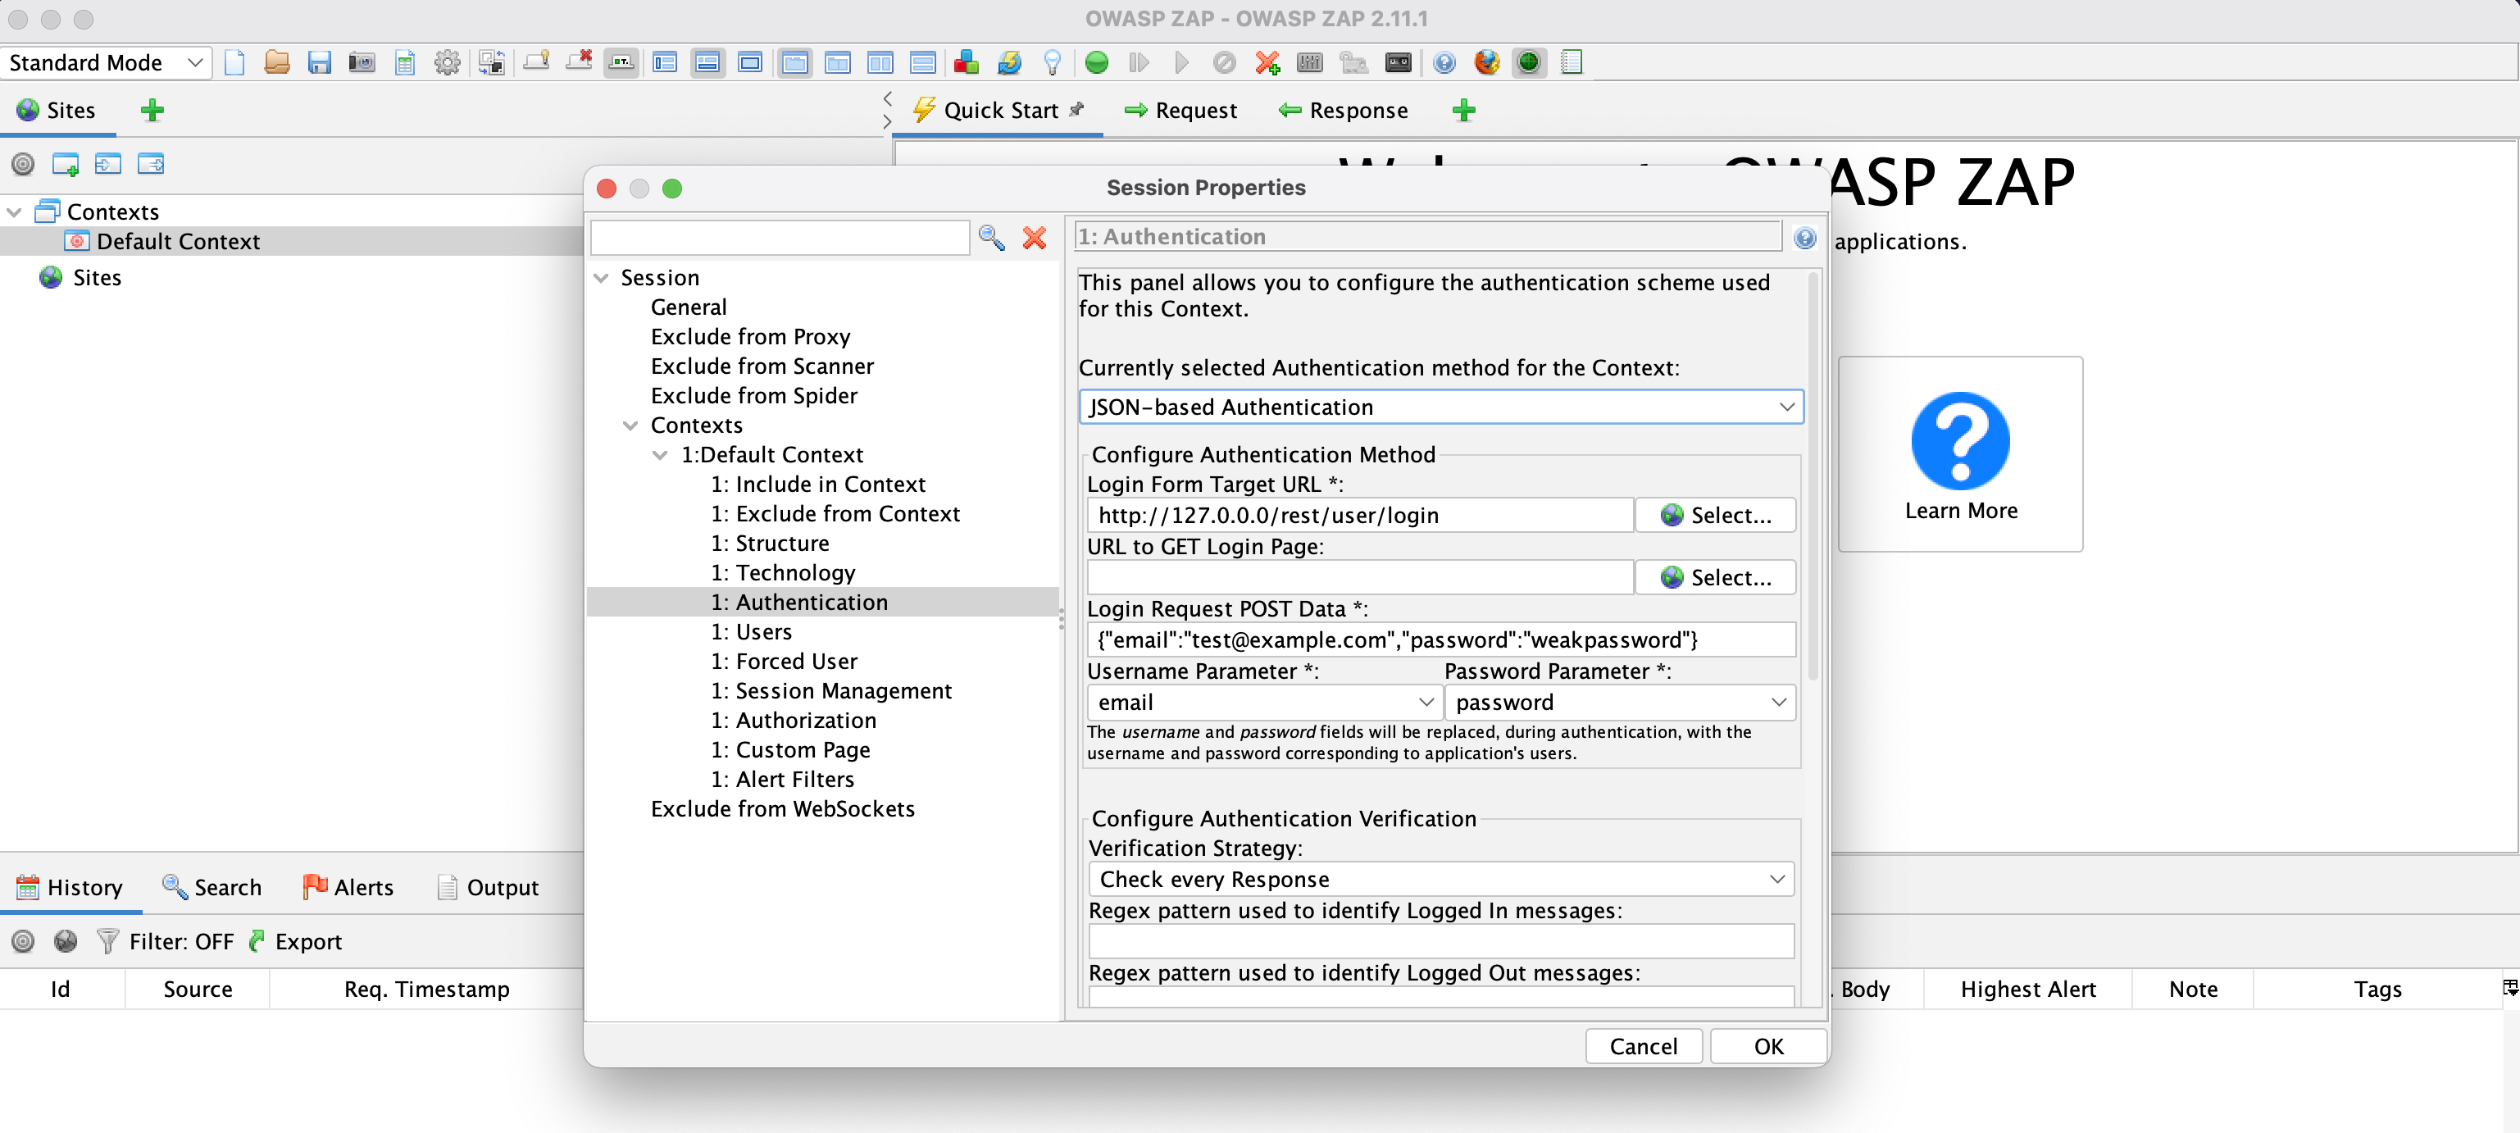Open the Output tab
The image size is (2520, 1133).
tap(487, 887)
